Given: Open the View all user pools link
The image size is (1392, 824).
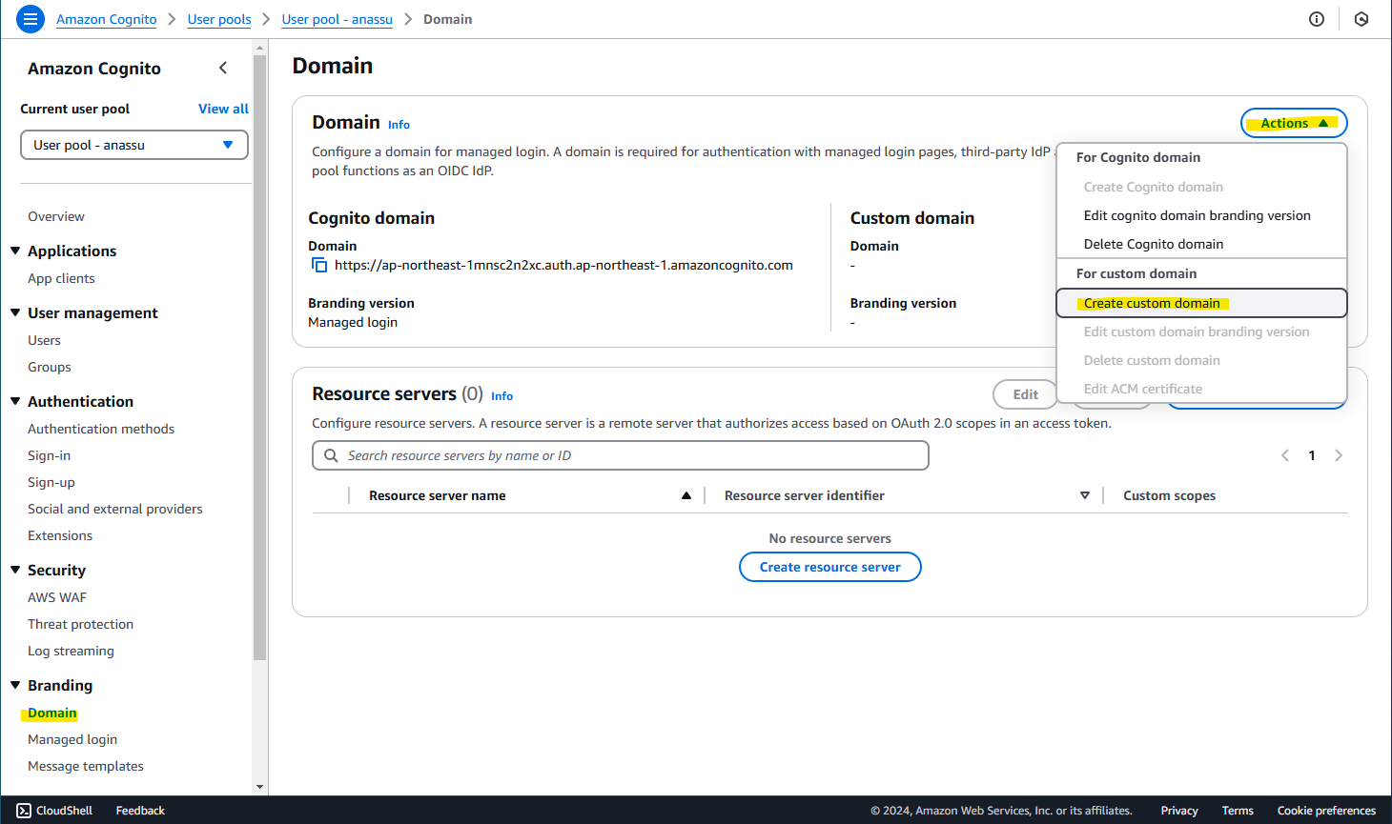Looking at the screenshot, I should click(x=223, y=109).
